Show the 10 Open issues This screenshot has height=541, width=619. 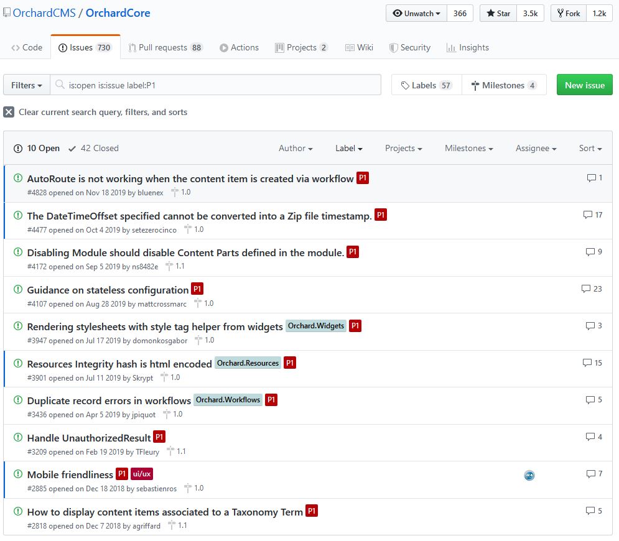pos(37,149)
